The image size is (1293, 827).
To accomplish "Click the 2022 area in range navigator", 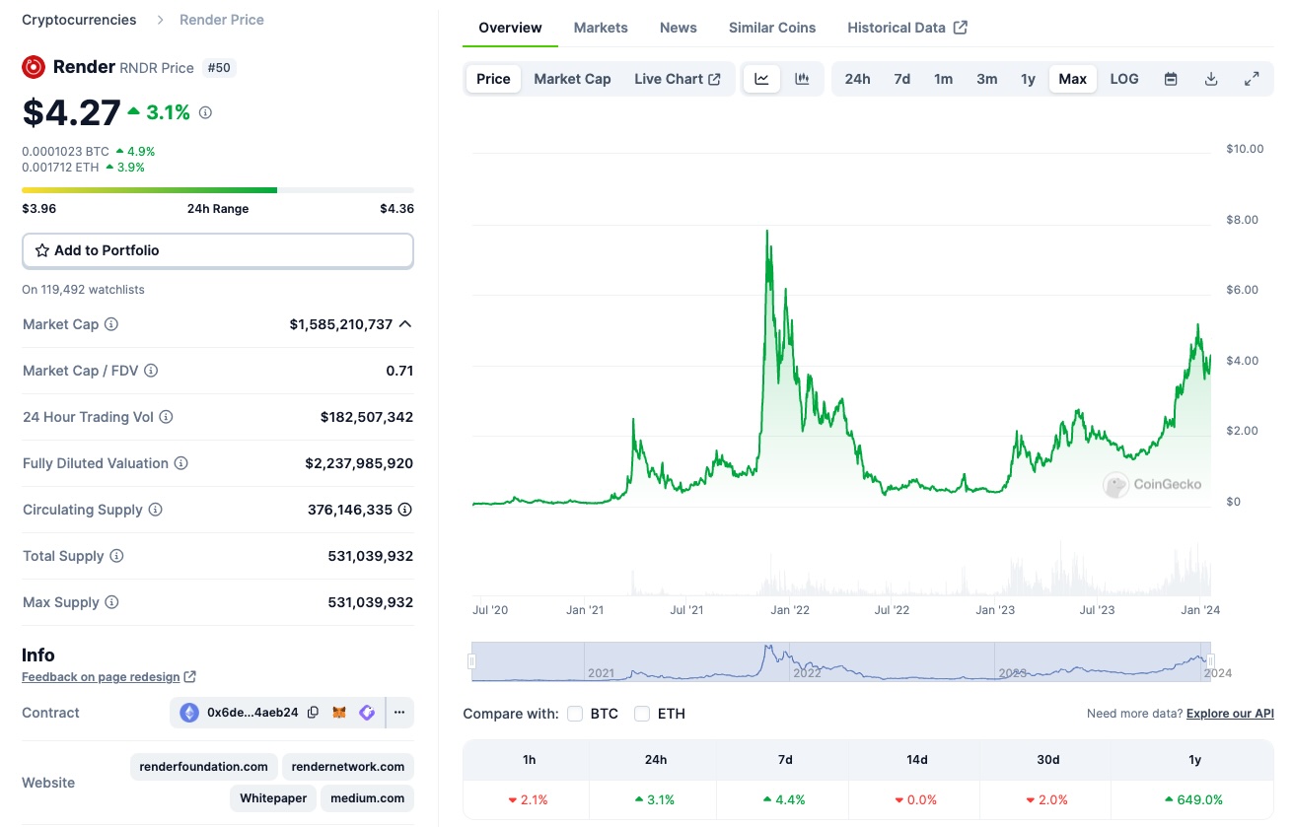I will pyautogui.click(x=807, y=672).
